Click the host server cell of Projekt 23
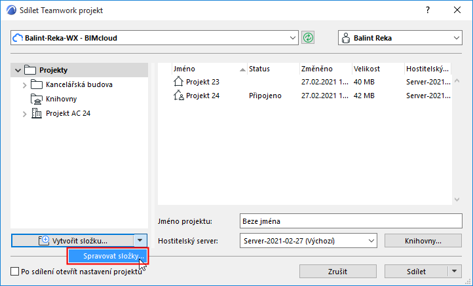Image resolution: width=473 pixels, height=286 pixels. tap(428, 82)
